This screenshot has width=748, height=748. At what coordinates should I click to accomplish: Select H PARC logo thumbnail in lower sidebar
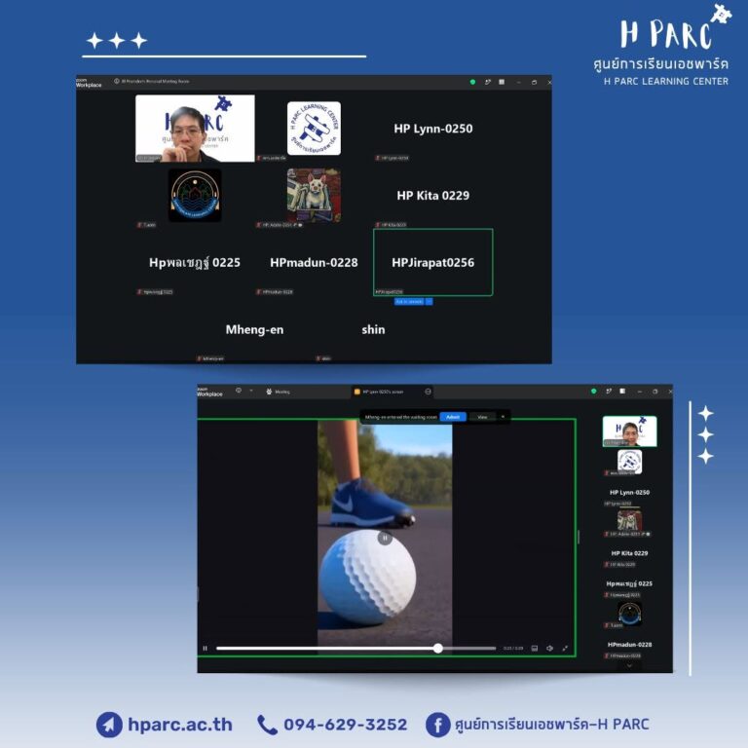630,462
